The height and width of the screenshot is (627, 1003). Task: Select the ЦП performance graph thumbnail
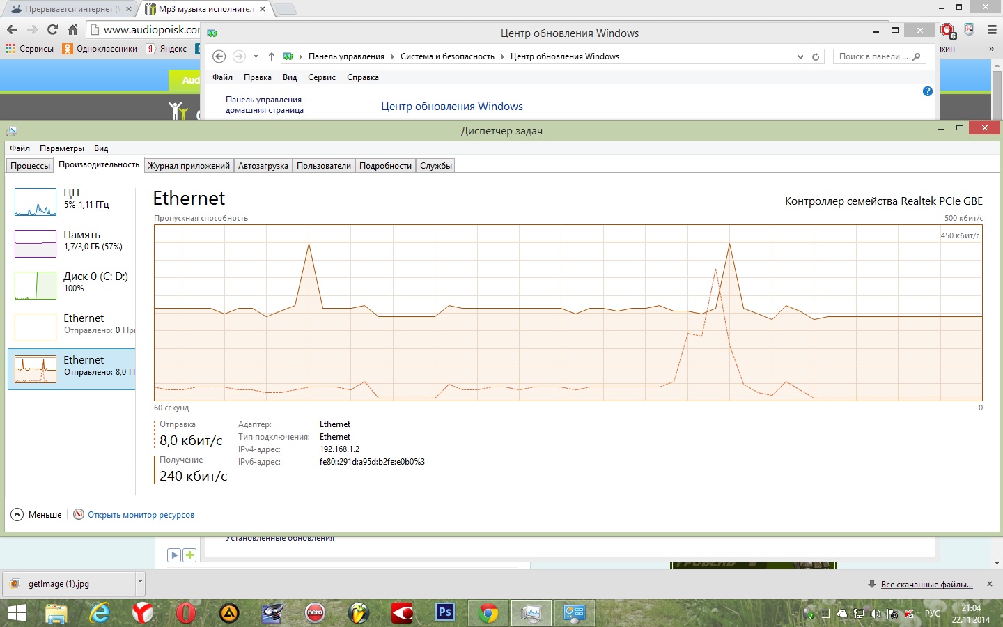pos(36,202)
